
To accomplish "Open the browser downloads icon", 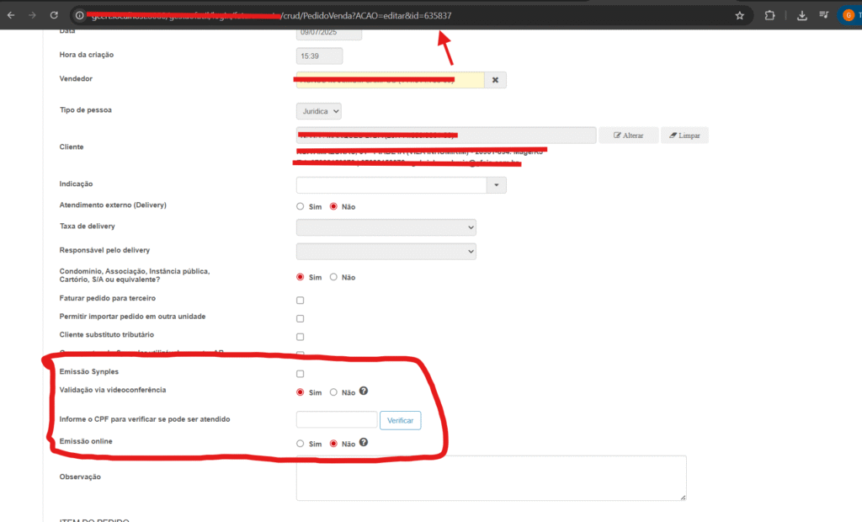I will coord(801,15).
